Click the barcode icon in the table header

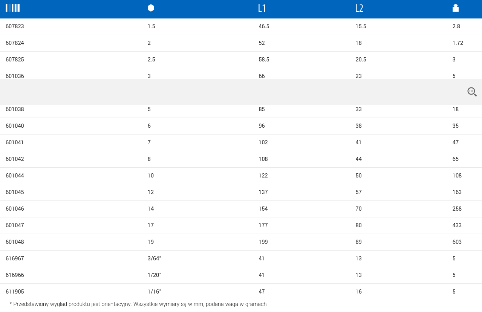click(x=12, y=8)
